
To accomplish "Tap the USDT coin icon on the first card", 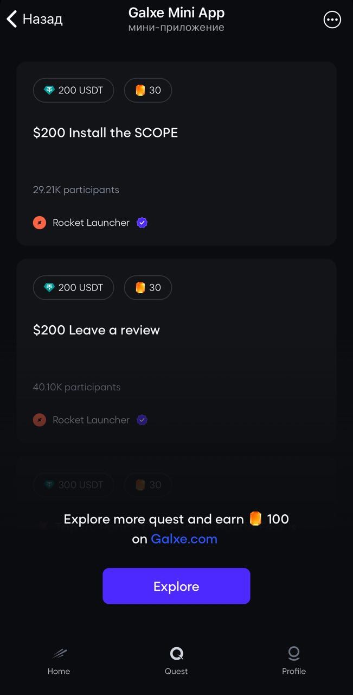I will pyautogui.click(x=49, y=90).
